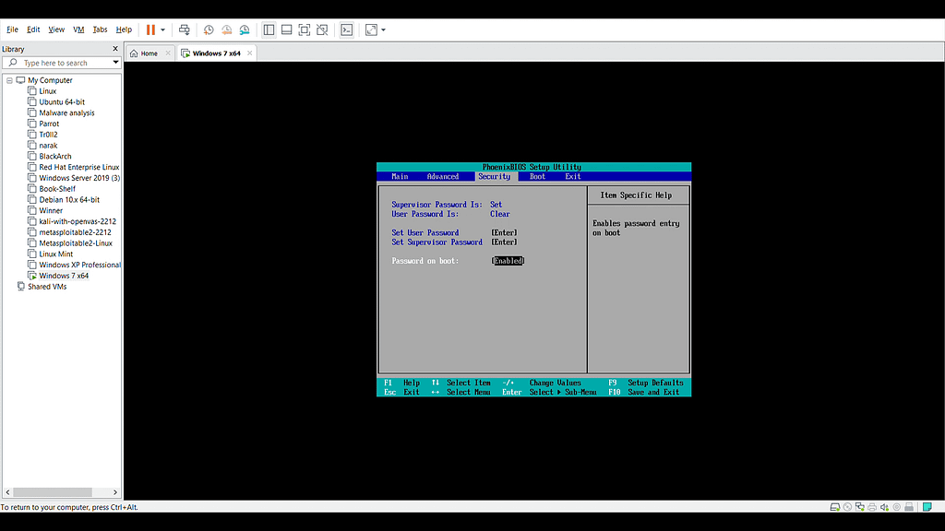Open the snapshot manager icon
Screen dimensions: 945x531
[245, 29]
